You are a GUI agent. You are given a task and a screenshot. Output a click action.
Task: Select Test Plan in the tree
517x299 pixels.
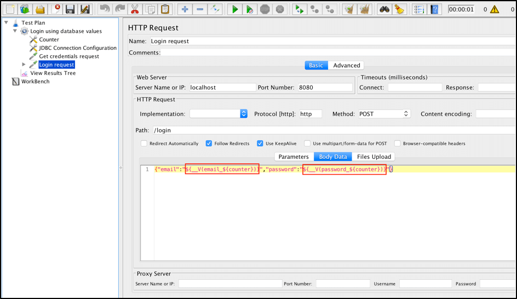pos(33,23)
